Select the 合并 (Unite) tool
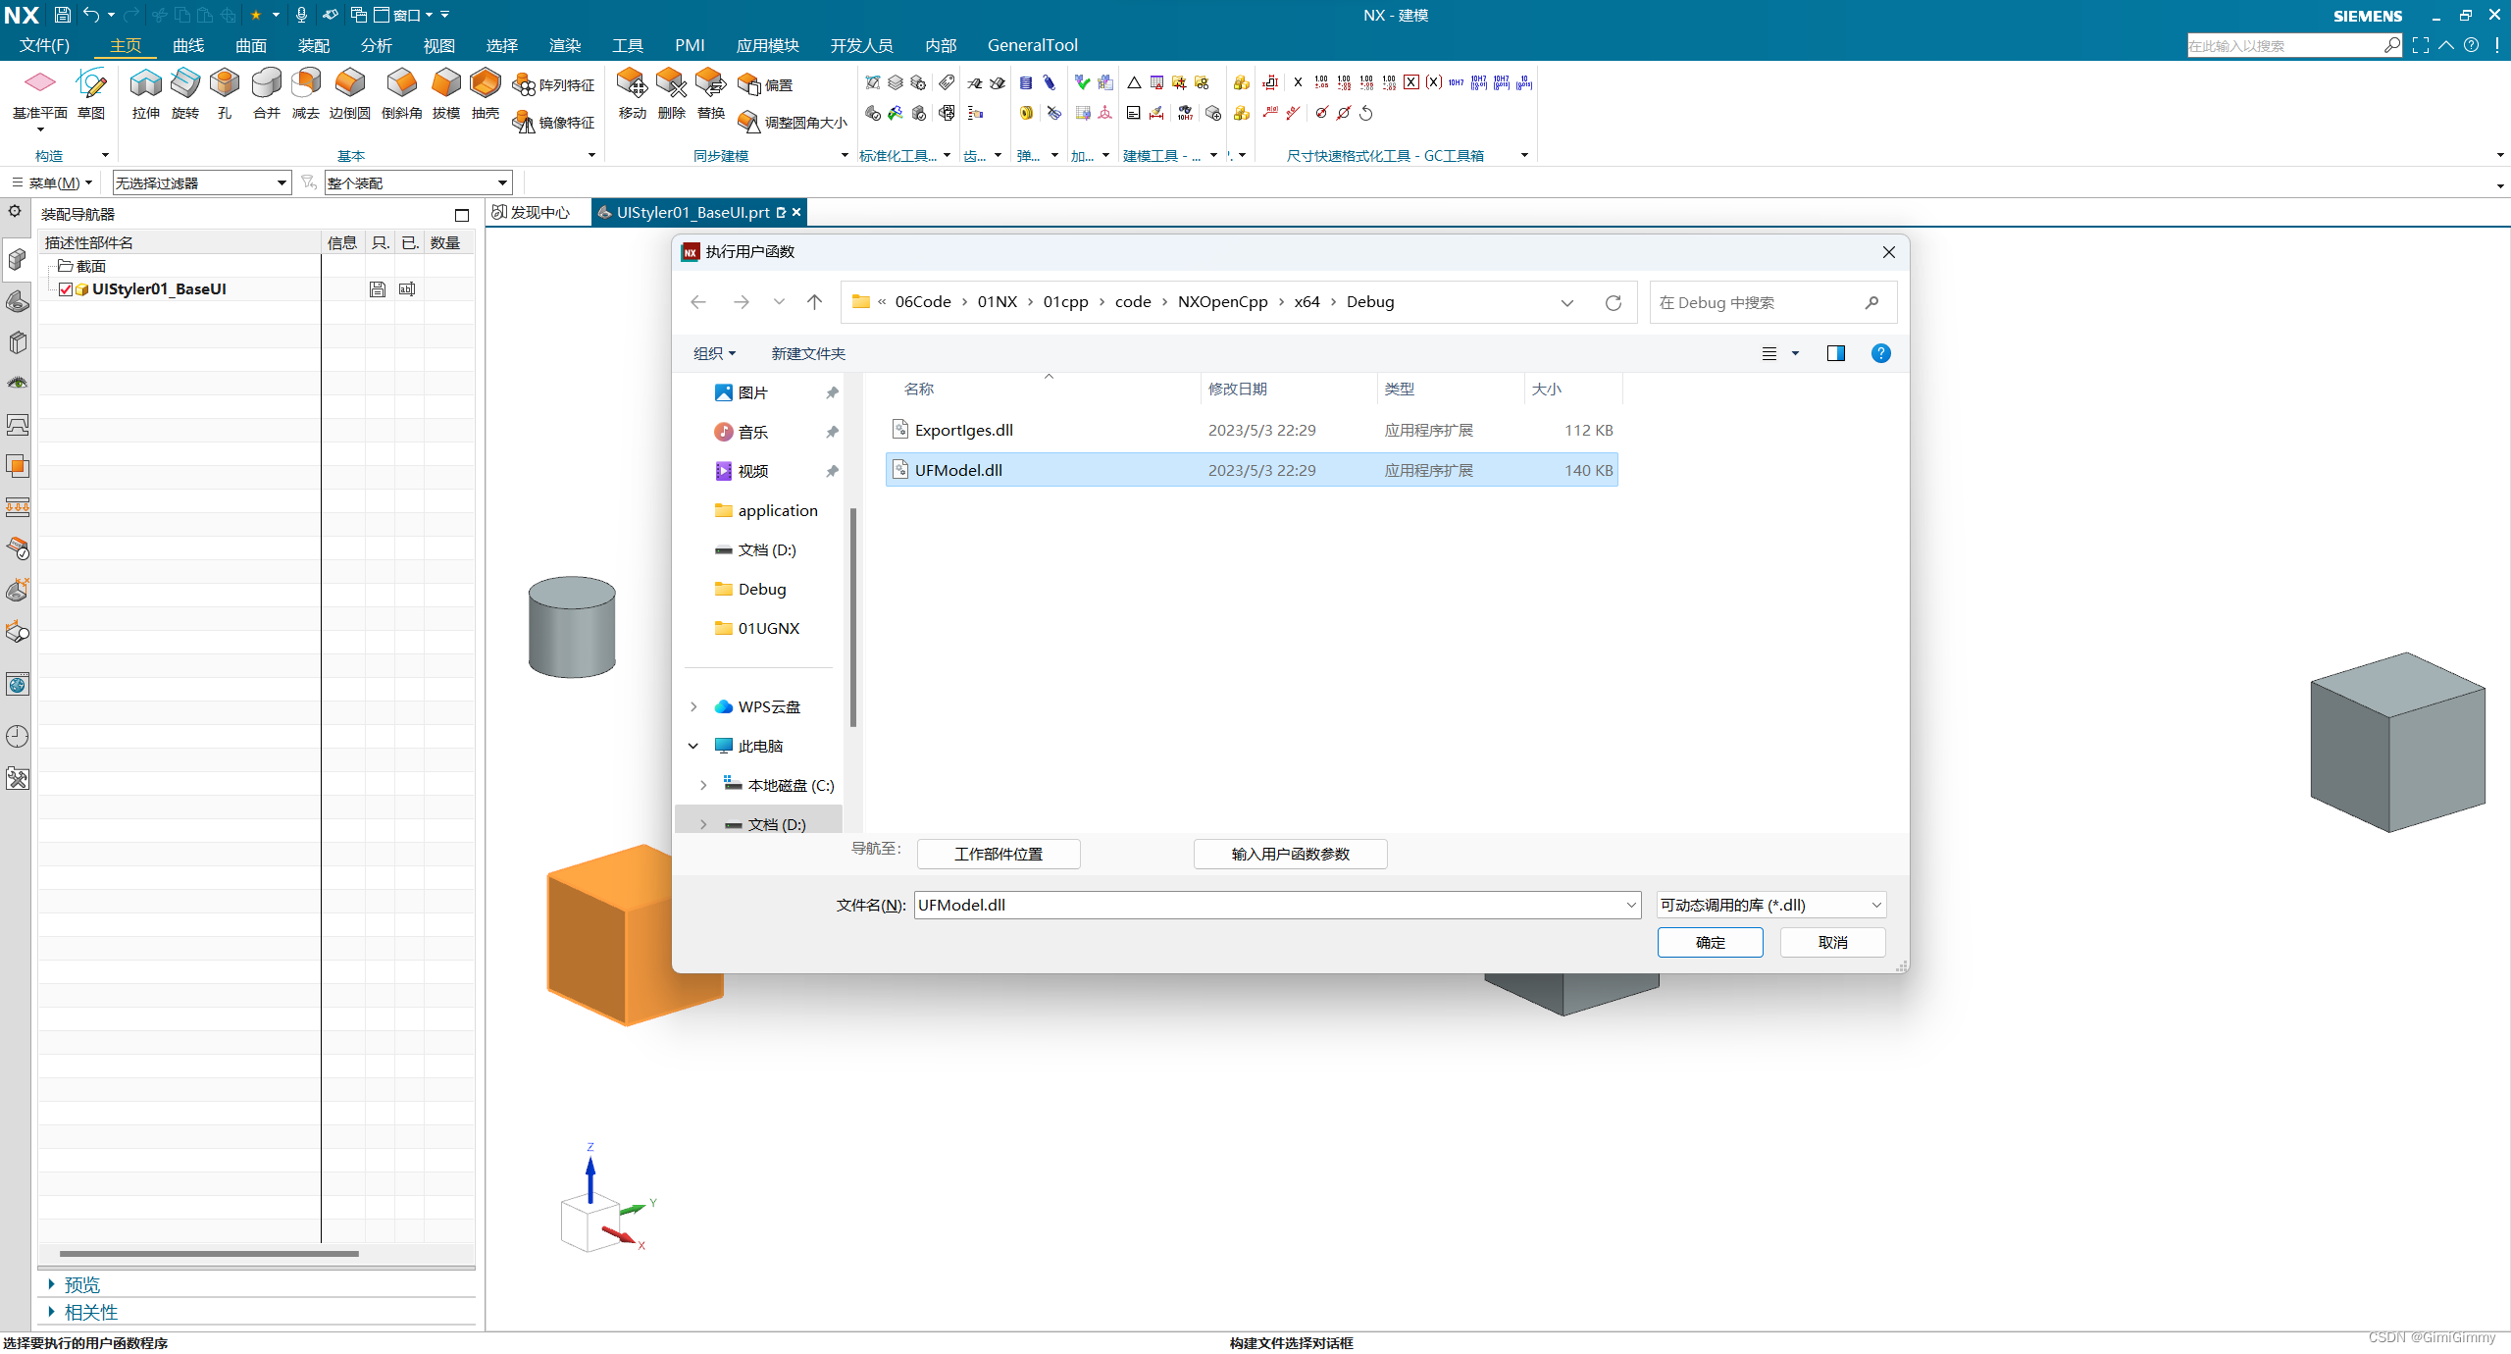Viewport: 2511px width, 1354px height. [x=266, y=94]
